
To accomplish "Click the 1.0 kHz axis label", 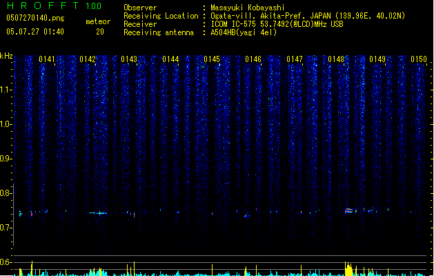I will 5,124.
